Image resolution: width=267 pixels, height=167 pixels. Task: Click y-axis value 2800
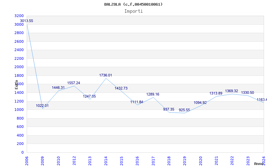pos(19,33)
